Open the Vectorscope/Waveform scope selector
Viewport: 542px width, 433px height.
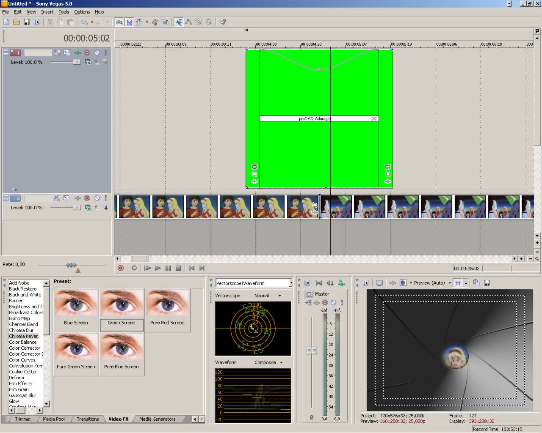coord(254,283)
